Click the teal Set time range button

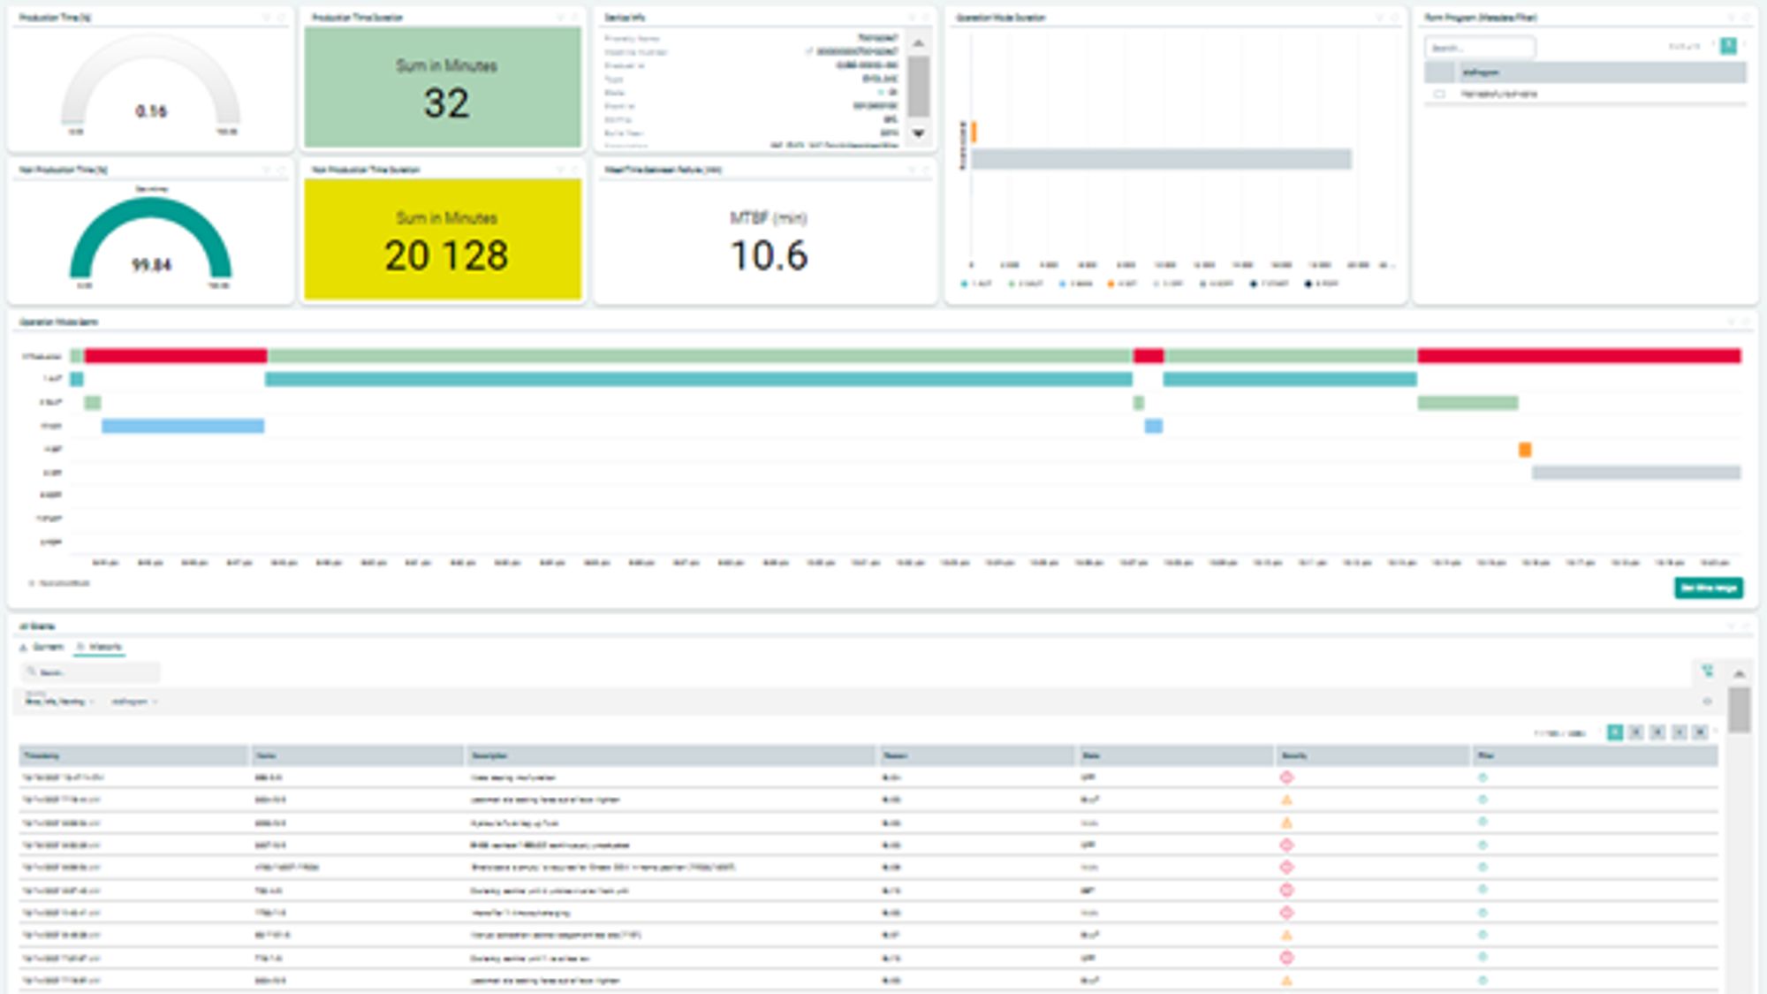1709,588
